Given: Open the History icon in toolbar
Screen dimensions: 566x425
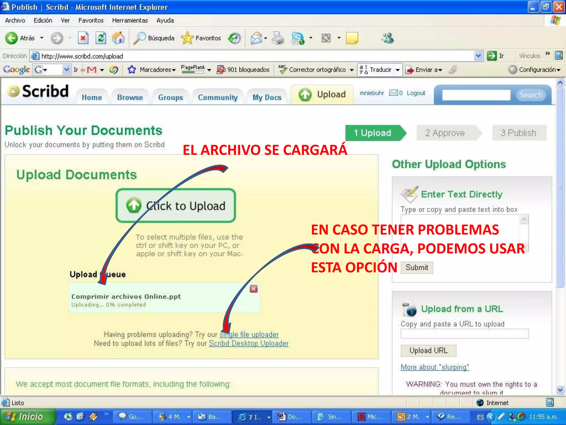Looking at the screenshot, I should (235, 38).
